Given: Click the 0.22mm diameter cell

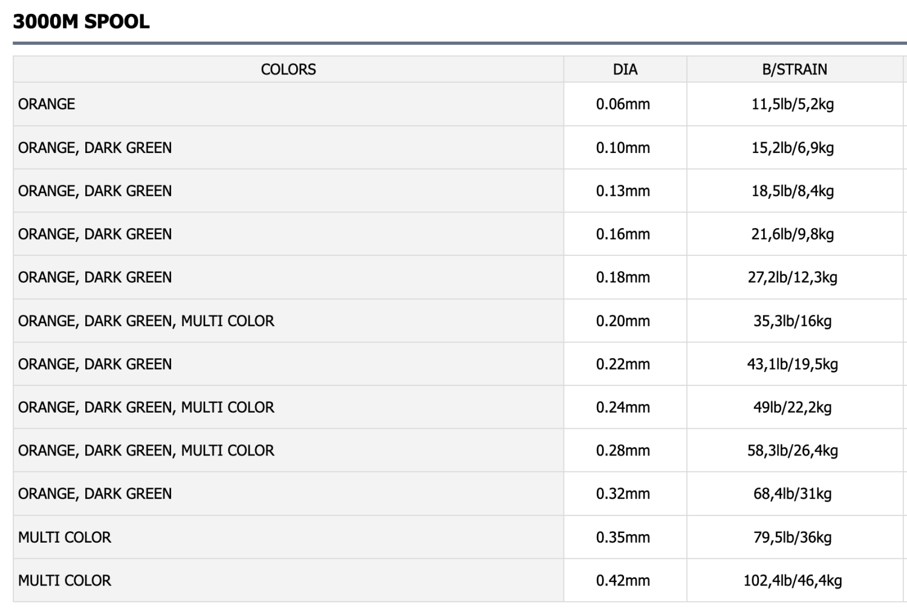Looking at the screenshot, I should click(623, 364).
